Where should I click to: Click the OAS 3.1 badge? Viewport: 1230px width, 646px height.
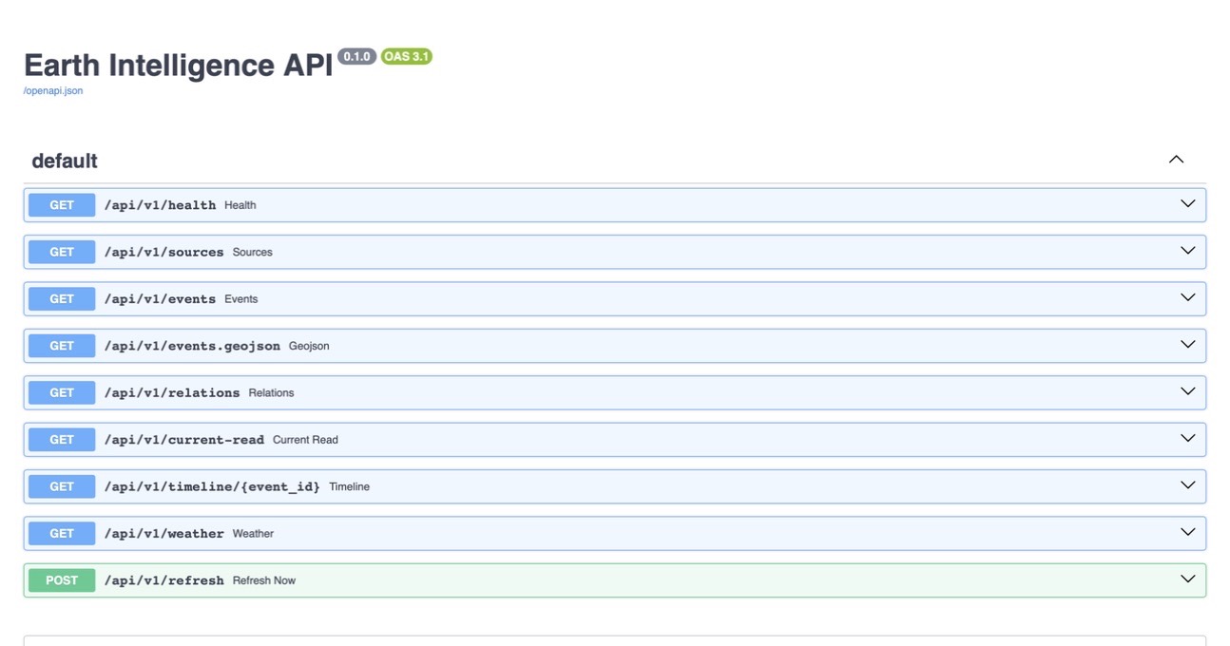pyautogui.click(x=407, y=57)
